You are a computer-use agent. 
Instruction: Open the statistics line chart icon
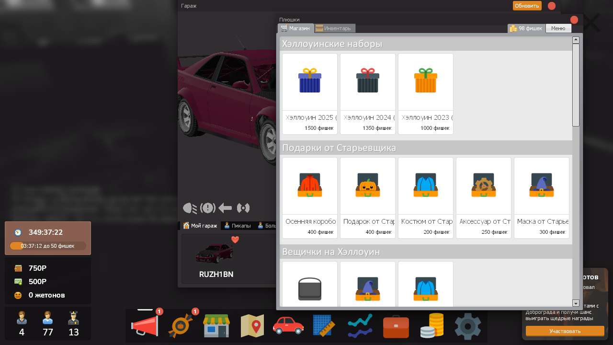pyautogui.click(x=360, y=326)
